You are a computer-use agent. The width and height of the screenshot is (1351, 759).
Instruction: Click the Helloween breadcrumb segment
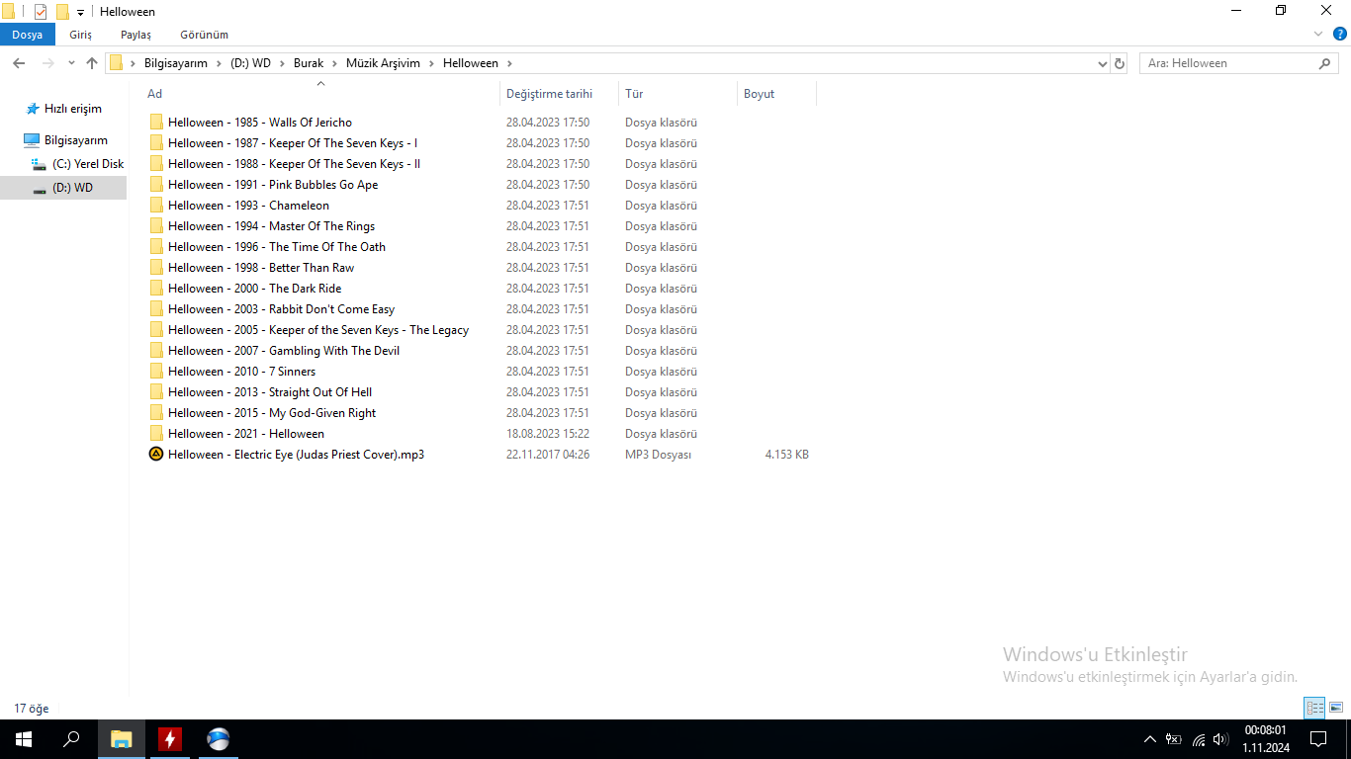click(471, 63)
